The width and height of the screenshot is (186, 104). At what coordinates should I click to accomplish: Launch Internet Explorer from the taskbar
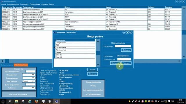pos(30,101)
